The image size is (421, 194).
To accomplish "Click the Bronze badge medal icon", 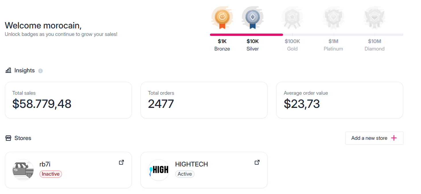I will (x=222, y=18).
